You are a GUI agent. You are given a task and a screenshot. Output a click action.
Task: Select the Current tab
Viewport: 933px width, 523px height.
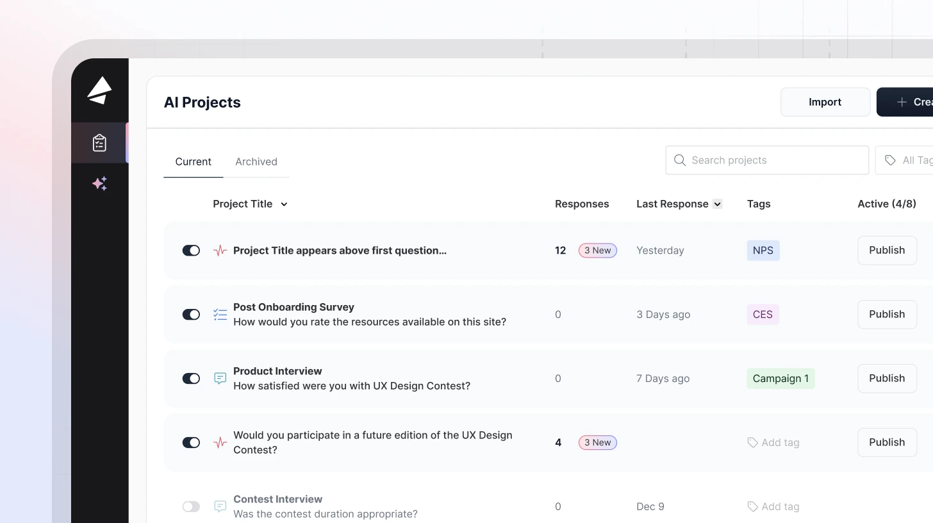pos(193,162)
